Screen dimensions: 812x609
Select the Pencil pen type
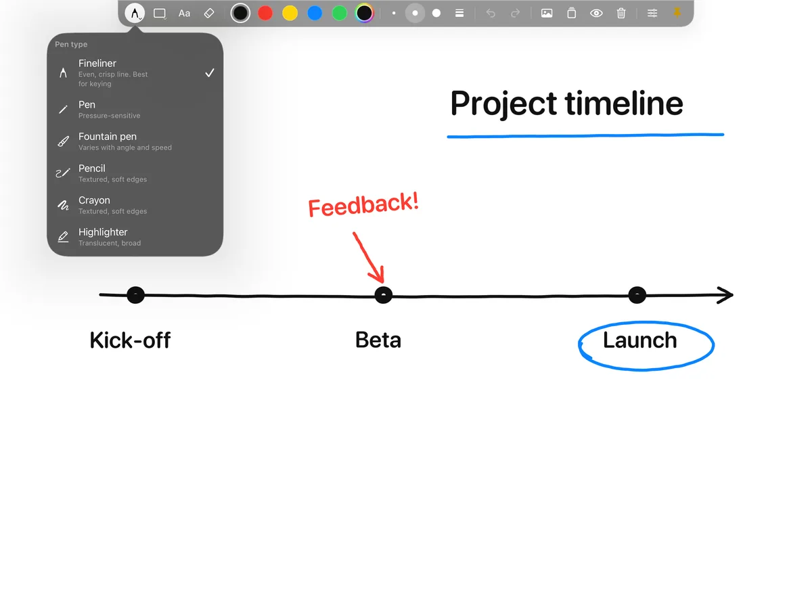point(135,173)
